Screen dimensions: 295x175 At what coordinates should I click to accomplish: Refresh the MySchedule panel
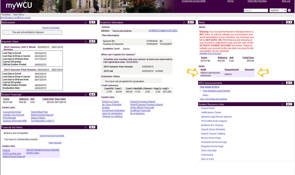click(86, 22)
